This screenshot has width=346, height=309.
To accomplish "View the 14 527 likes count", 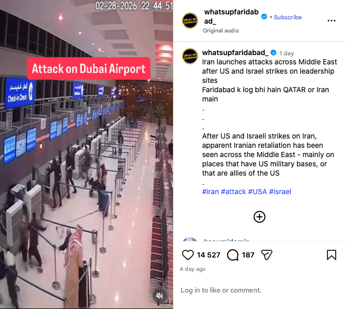I will (x=209, y=255).
